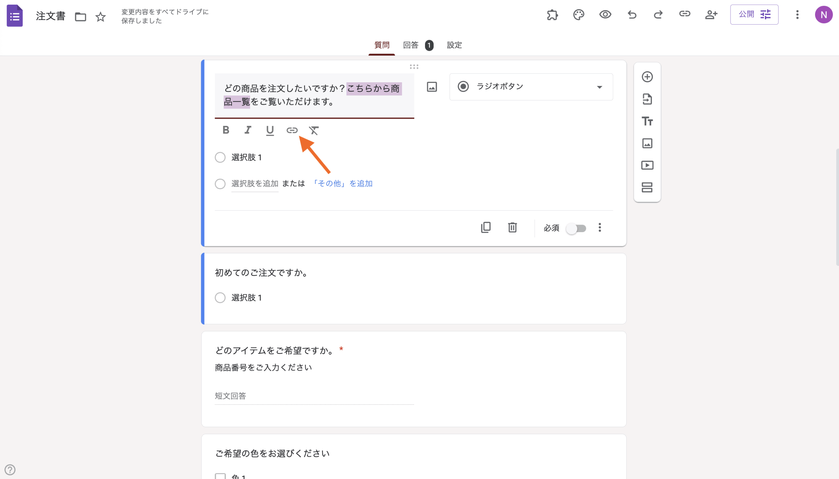839x479 pixels.
Task: Copy responder link icon in header
Action: tap(685, 14)
